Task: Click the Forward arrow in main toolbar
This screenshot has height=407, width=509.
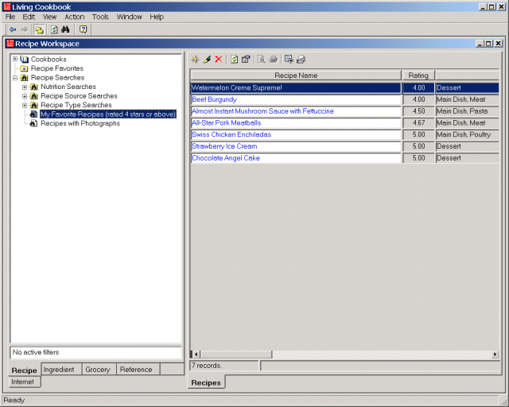Action: coord(25,30)
